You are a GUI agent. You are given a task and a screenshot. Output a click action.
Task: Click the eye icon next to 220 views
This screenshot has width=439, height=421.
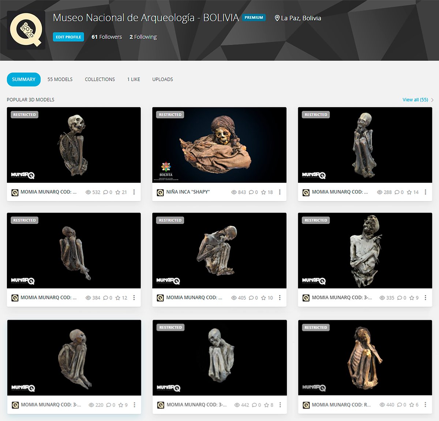tap(91, 405)
